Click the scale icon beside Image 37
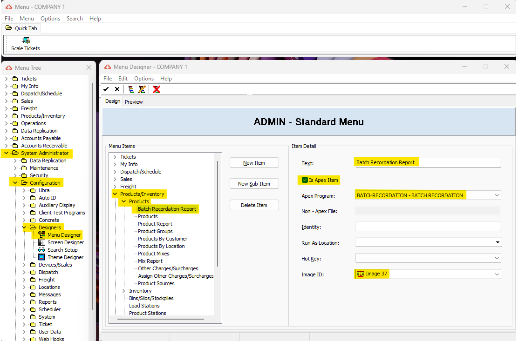Screen dimensions: 532x341 tap(360, 274)
